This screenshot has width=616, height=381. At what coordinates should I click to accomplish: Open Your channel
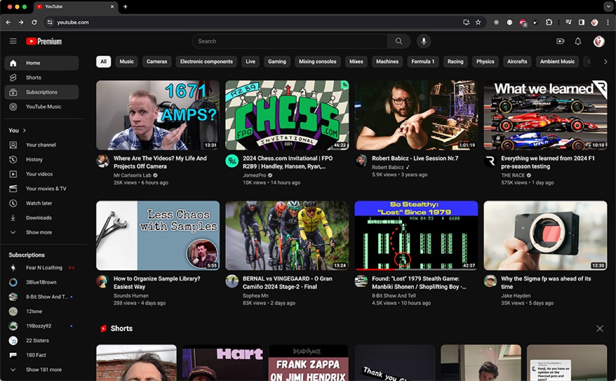tap(42, 145)
